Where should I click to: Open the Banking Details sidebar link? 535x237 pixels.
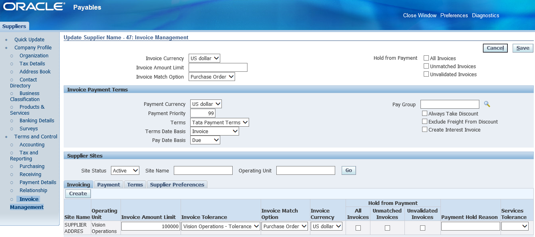coord(37,120)
